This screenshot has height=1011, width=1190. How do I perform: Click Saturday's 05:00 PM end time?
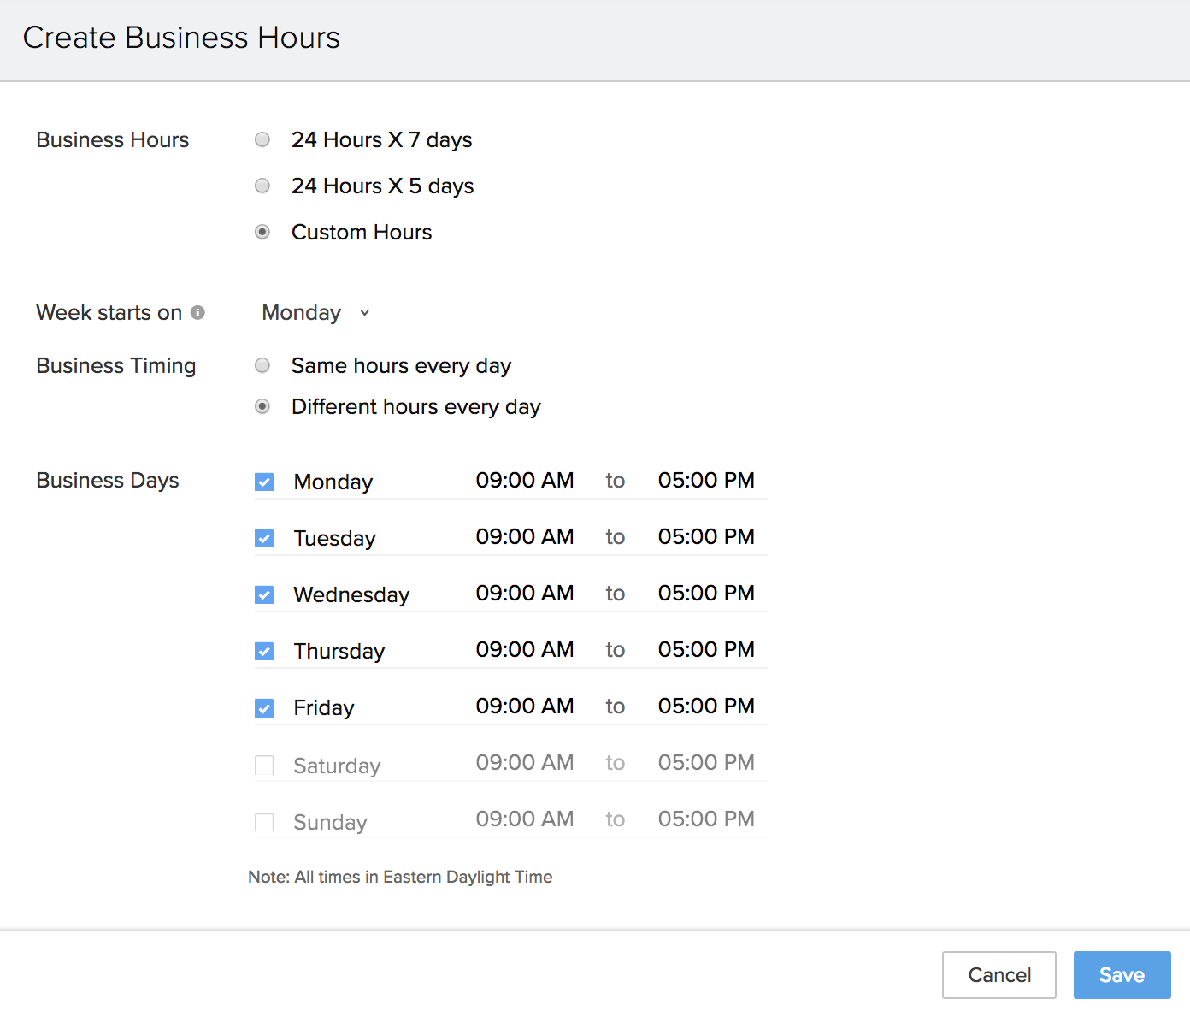[x=706, y=763]
